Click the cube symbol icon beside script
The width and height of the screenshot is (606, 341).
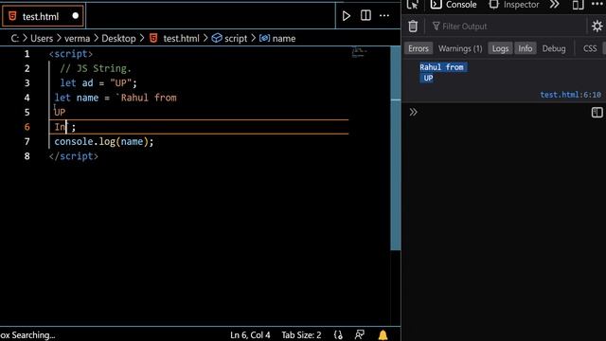pos(217,38)
